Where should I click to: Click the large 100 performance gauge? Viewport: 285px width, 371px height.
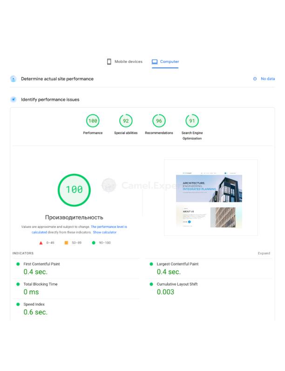[x=74, y=189]
